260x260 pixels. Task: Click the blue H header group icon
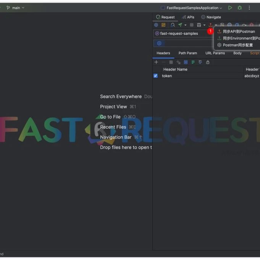pyautogui.click(x=186, y=62)
